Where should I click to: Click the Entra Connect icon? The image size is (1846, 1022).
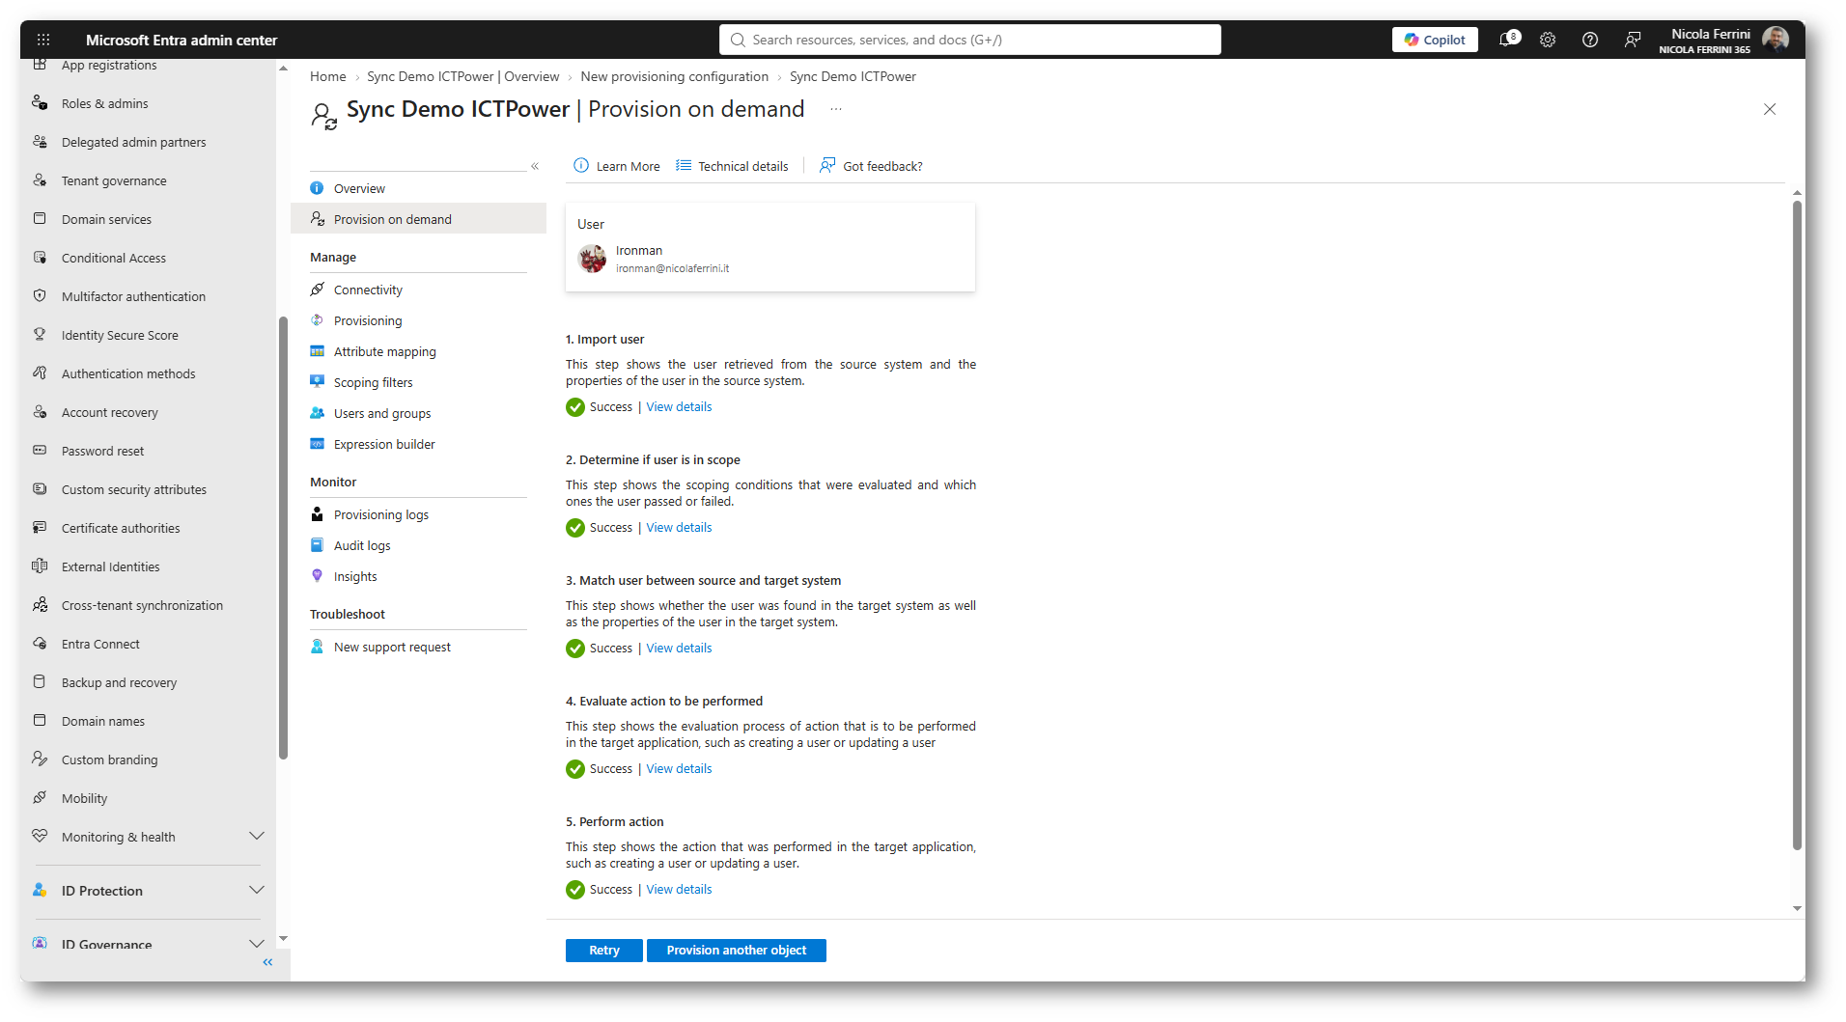[40, 644]
